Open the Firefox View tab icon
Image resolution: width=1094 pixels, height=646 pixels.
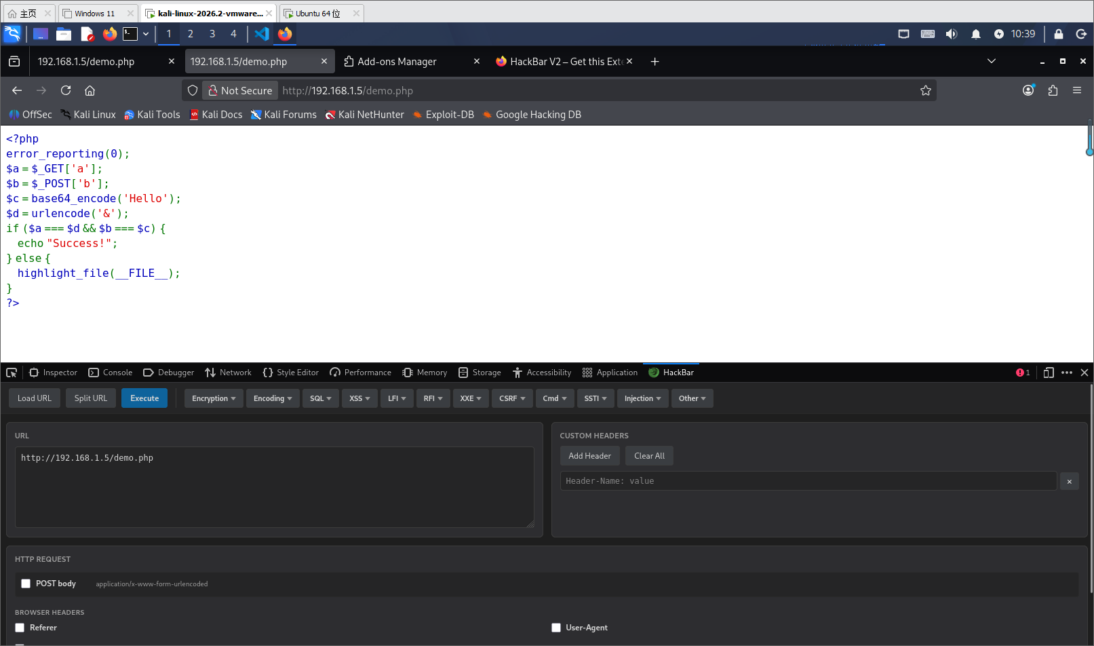[14, 62]
